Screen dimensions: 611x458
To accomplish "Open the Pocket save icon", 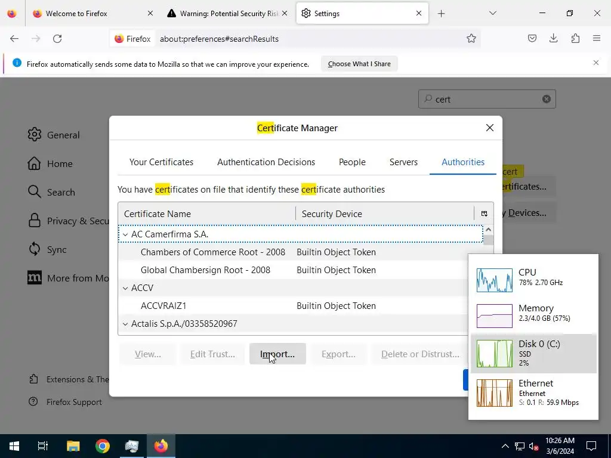I will coord(532,39).
